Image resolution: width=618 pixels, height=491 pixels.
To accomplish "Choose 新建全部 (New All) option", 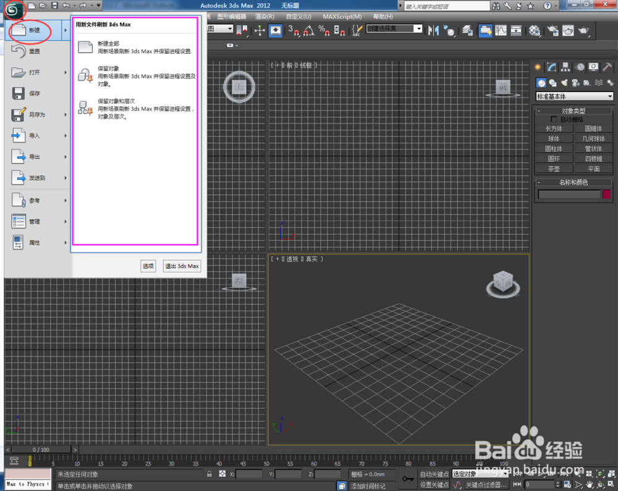I will point(135,48).
